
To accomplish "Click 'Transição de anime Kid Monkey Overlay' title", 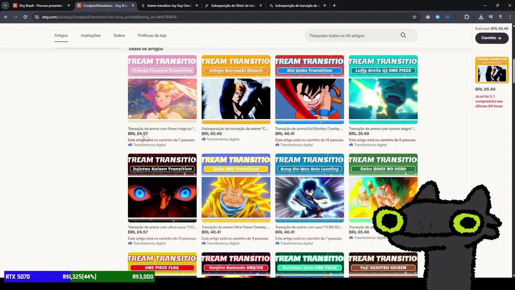I will click(309, 129).
